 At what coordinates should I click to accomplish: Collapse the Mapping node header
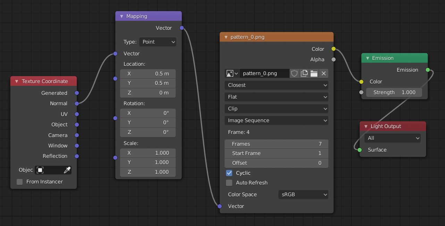(121, 16)
